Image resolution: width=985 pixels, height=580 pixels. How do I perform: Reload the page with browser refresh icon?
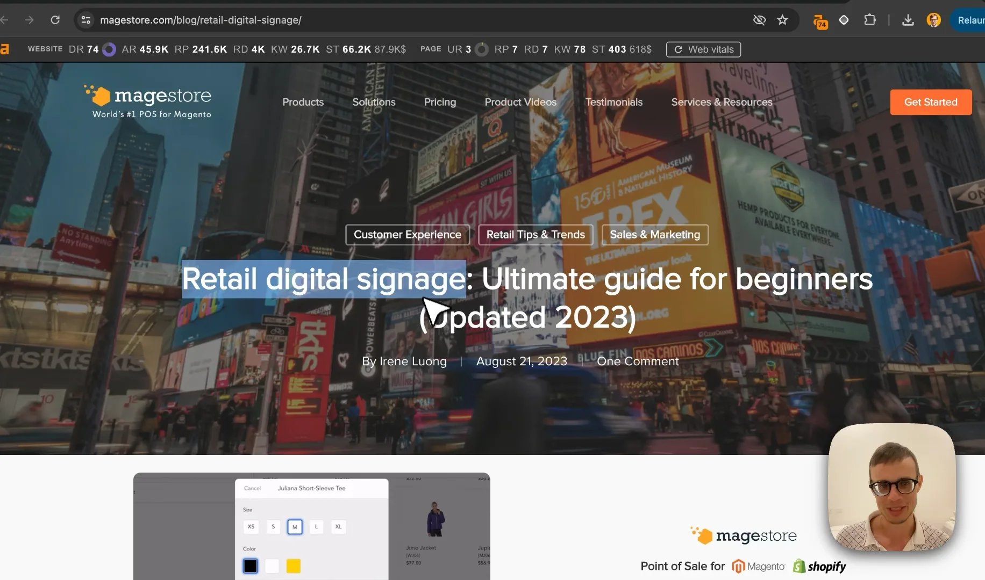[x=55, y=20]
